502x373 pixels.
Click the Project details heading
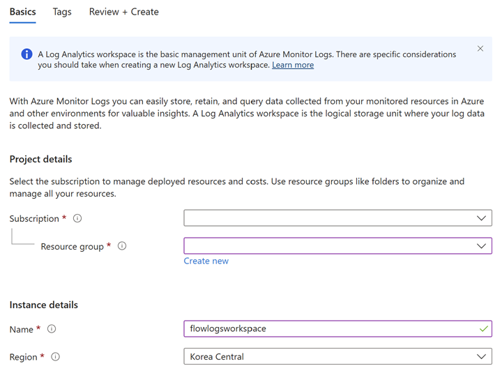point(40,159)
